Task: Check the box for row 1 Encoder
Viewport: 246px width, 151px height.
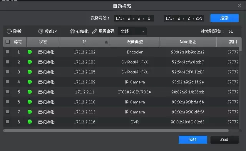Action: pos(8,52)
